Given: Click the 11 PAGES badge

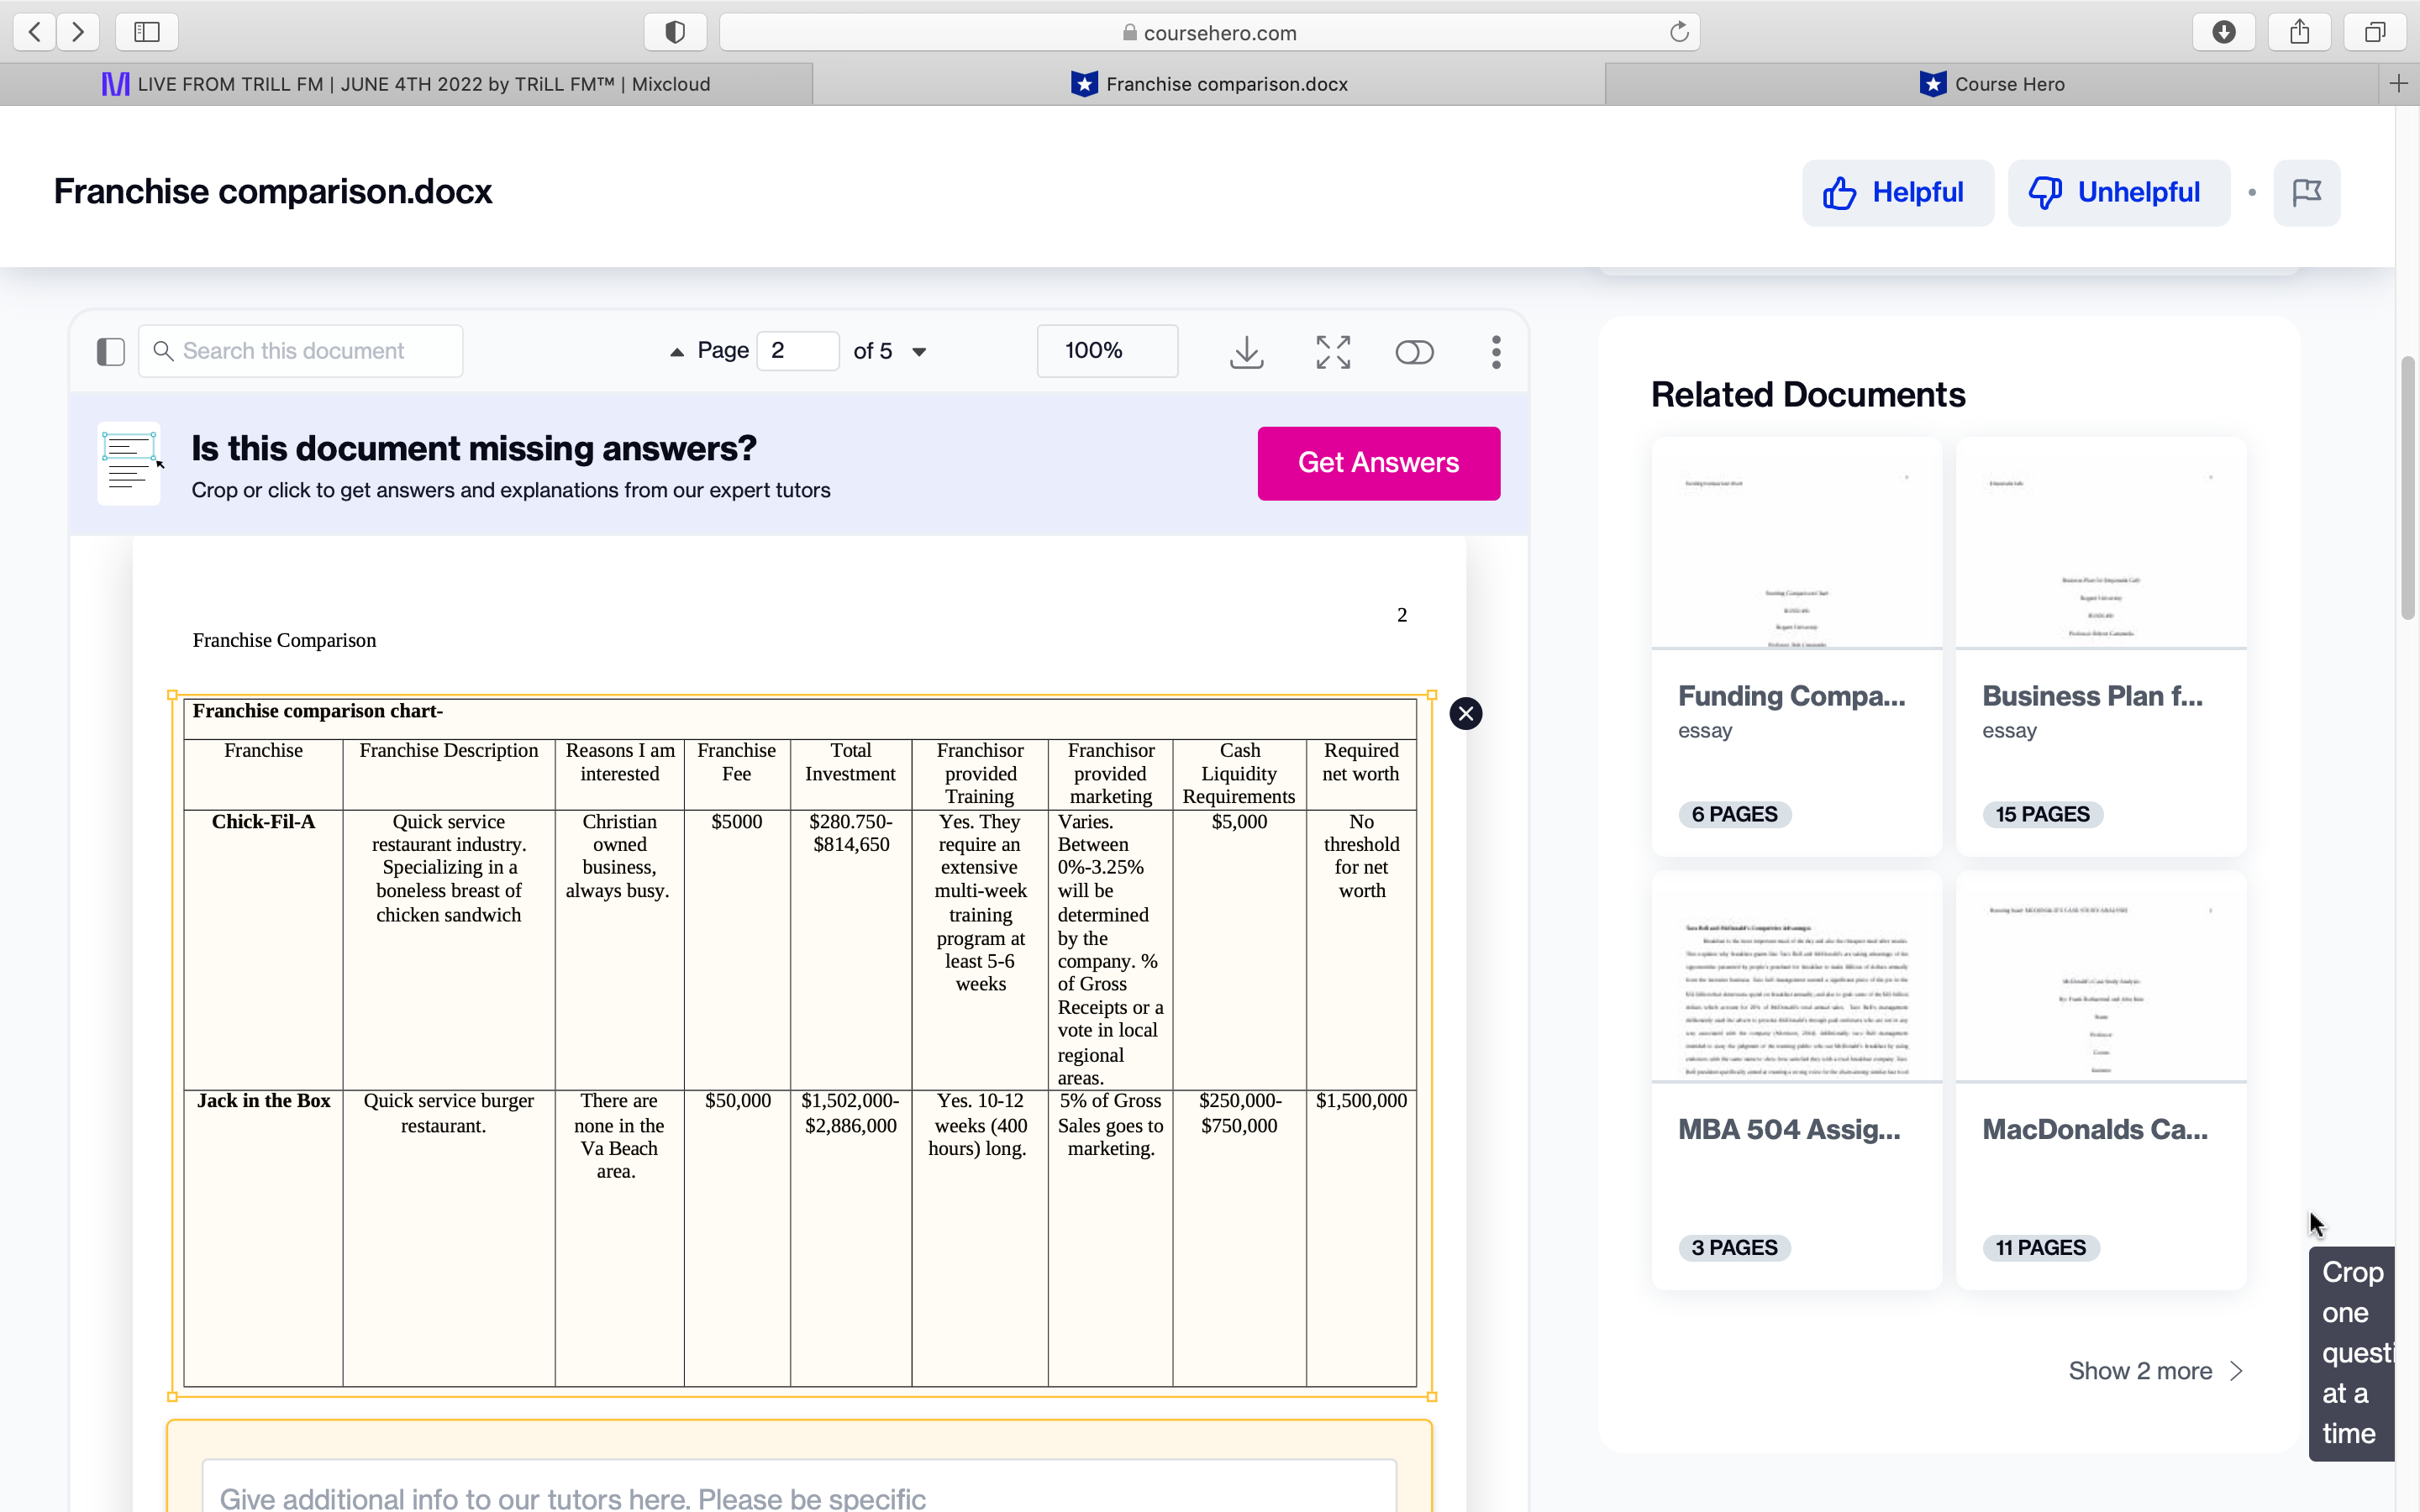Looking at the screenshot, I should [x=2040, y=1248].
